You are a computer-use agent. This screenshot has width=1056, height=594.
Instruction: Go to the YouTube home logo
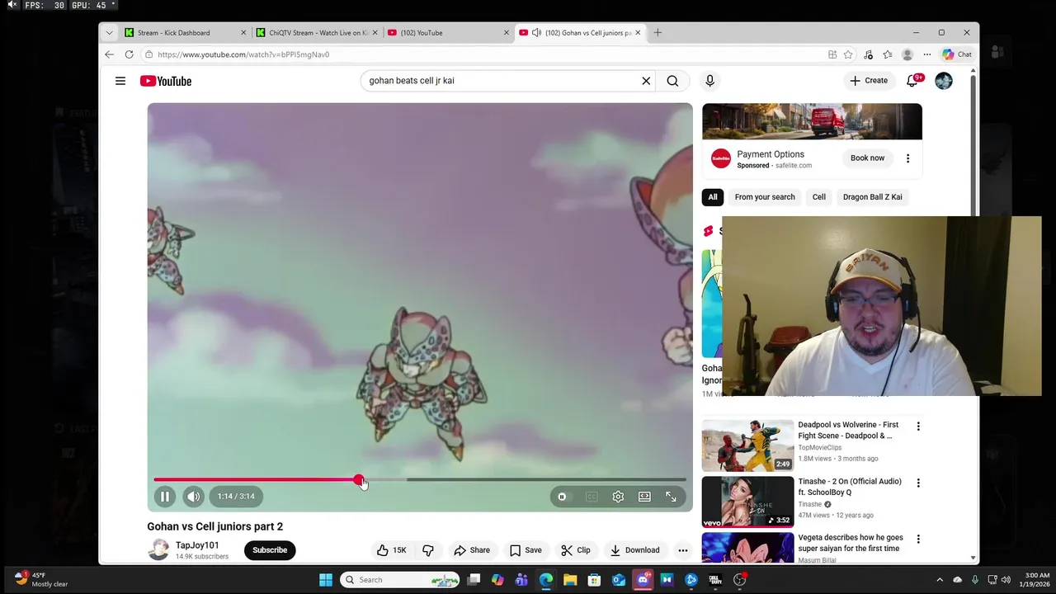pos(166,81)
